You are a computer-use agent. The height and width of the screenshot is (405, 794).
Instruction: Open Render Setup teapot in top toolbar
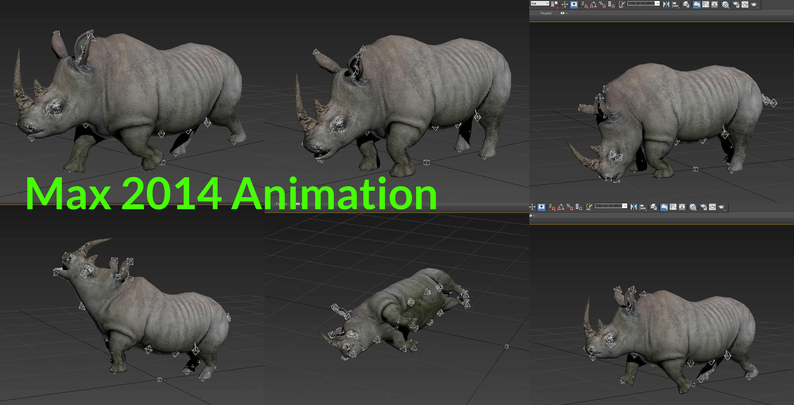[x=735, y=4]
